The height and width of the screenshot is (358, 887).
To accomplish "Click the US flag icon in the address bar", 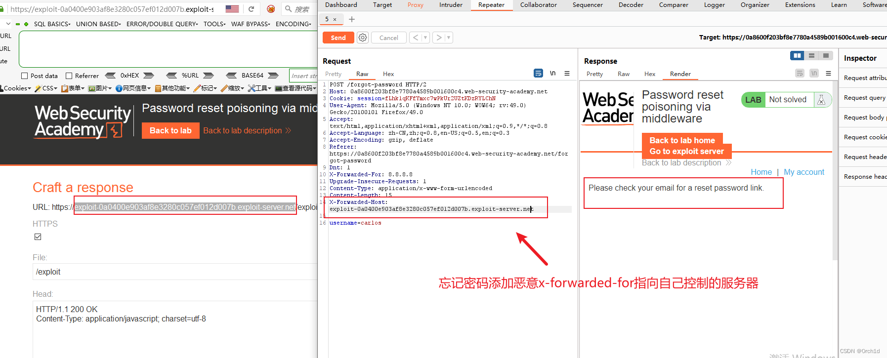I will 232,9.
